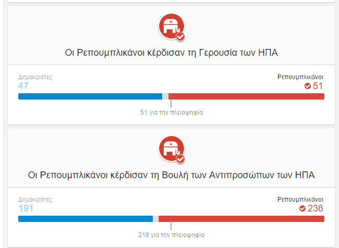Click the '218 για την πλειοψηφία' majority label
Screen dimensions: 339x248
(x=171, y=235)
